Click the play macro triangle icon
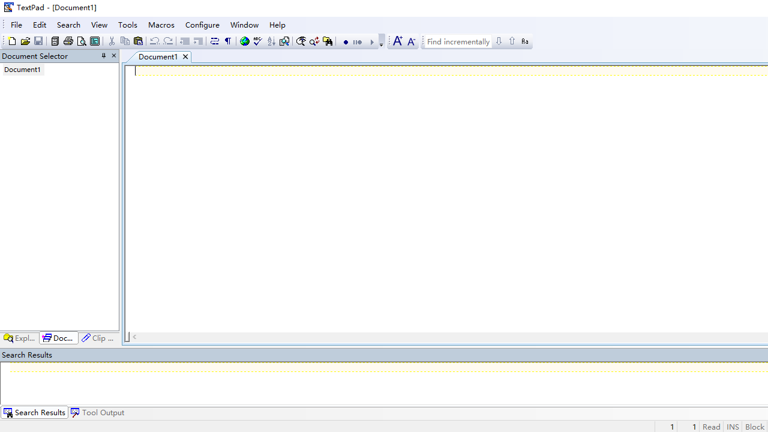 click(x=372, y=42)
